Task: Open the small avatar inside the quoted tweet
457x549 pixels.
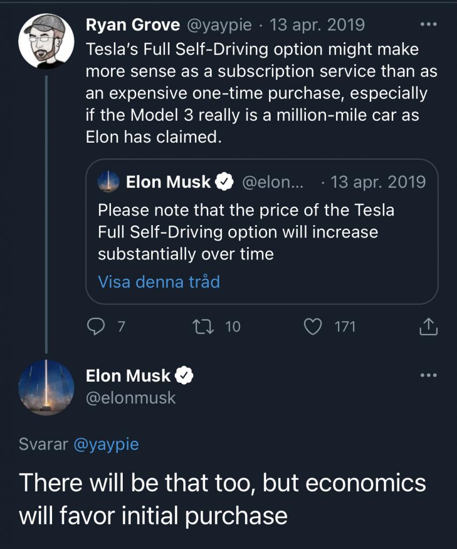Action: (108, 182)
